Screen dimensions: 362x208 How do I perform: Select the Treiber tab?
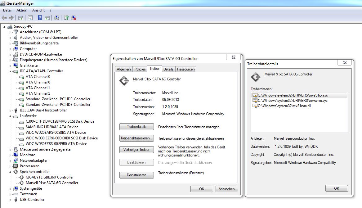(154, 69)
